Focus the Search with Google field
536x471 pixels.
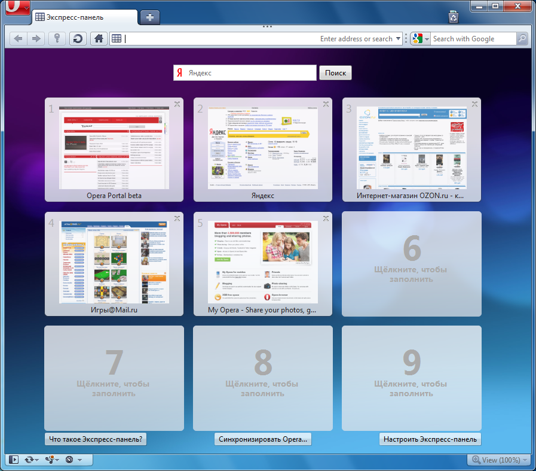click(x=473, y=39)
